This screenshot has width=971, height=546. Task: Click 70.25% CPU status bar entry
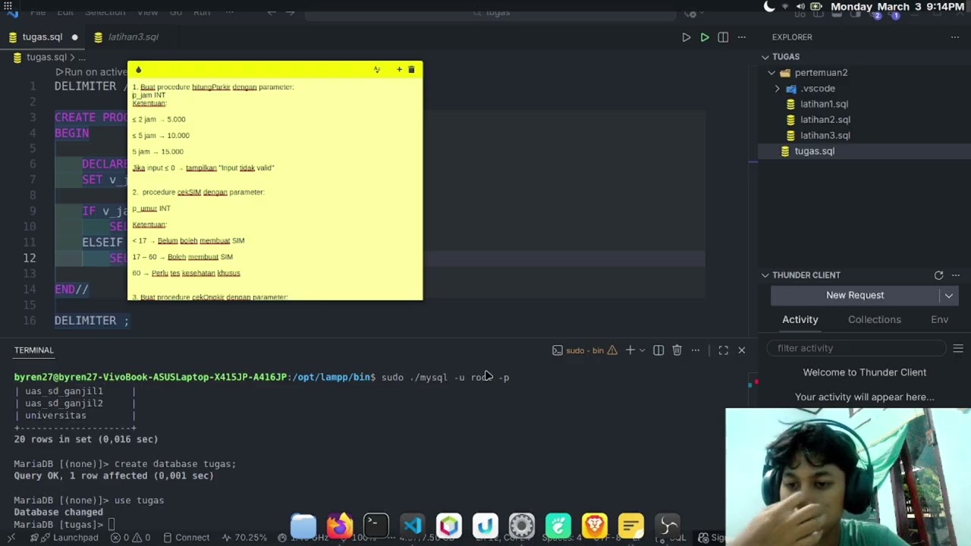(x=244, y=538)
